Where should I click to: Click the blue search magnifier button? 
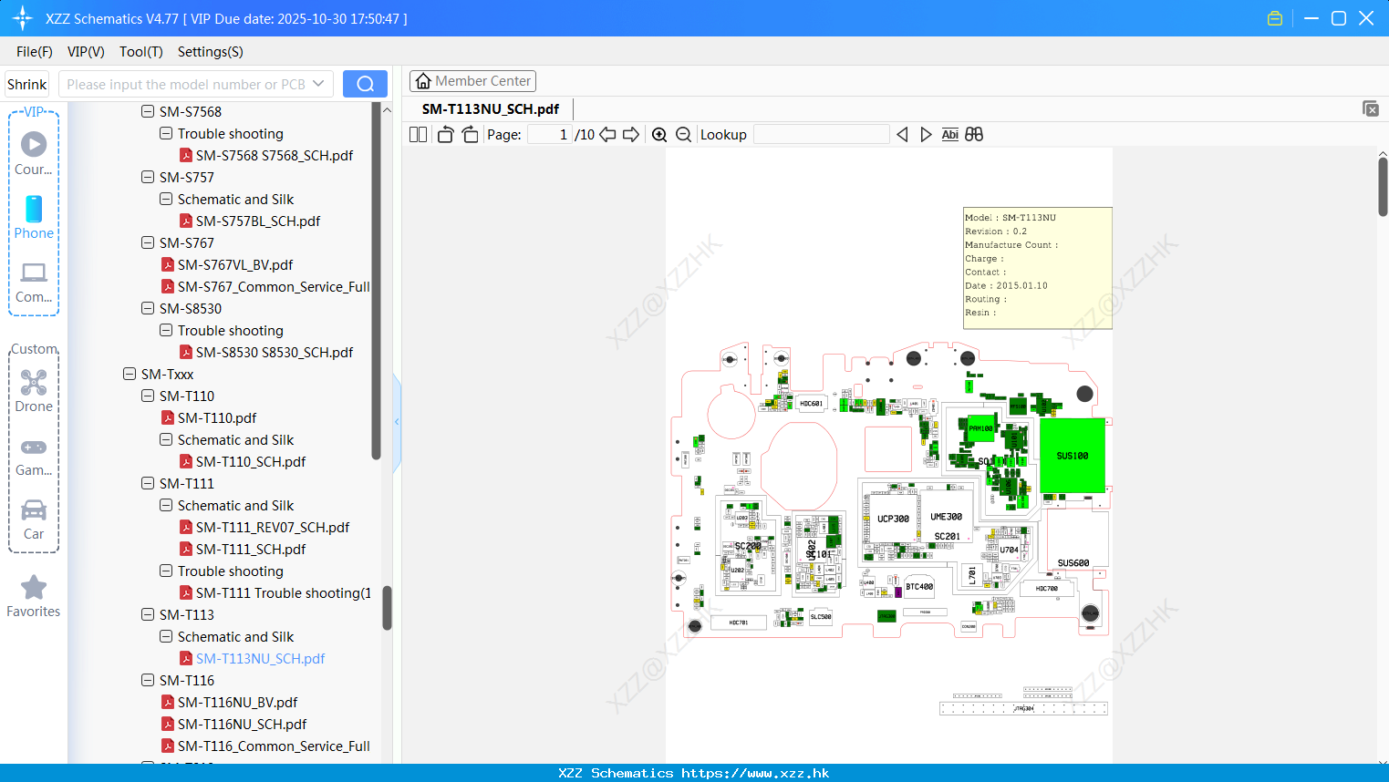coord(365,84)
